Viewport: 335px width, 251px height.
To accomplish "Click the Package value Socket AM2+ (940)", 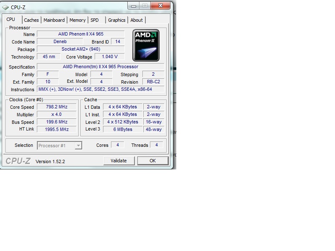I will [x=81, y=49].
